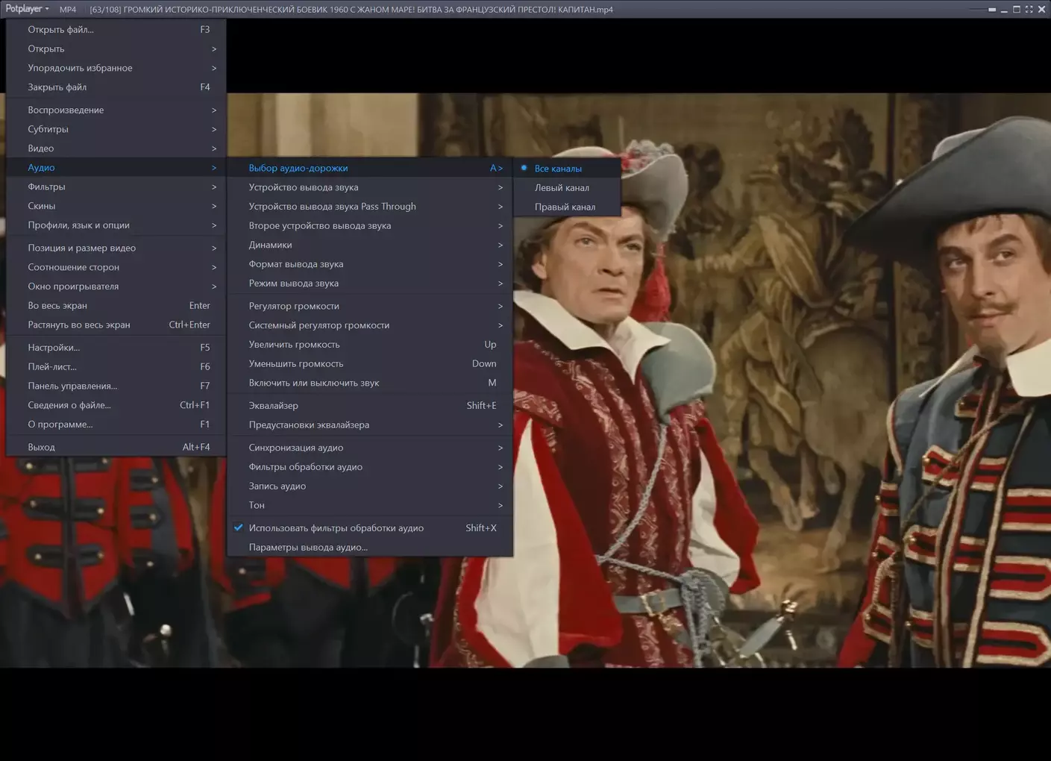Viewport: 1051px width, 761px height.
Task: Disable "Использовать фильтры обработки аудио" option
Action: [x=336, y=528]
